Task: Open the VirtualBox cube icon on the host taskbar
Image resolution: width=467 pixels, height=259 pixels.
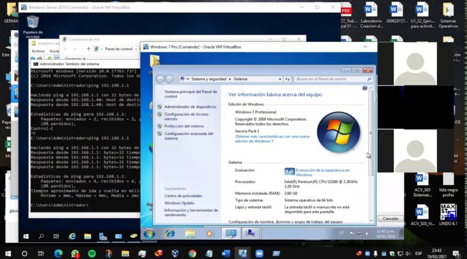Action: click(x=175, y=254)
